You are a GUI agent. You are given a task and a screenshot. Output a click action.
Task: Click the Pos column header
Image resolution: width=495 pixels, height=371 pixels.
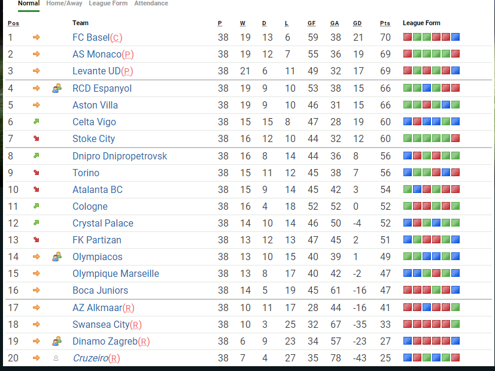pos(13,23)
